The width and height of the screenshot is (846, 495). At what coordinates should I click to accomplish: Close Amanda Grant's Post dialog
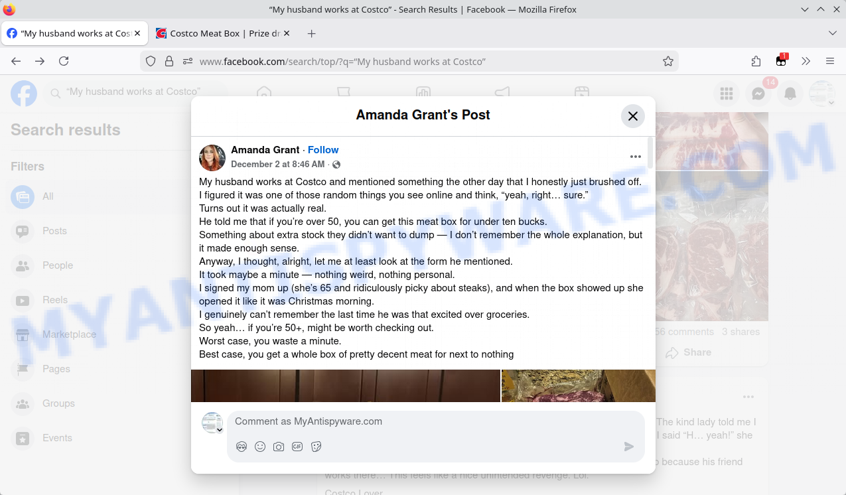tap(632, 116)
